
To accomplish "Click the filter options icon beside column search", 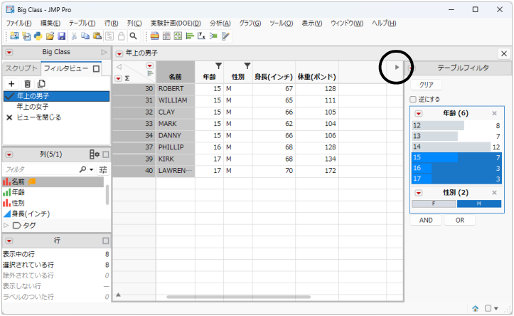I will coord(103,169).
